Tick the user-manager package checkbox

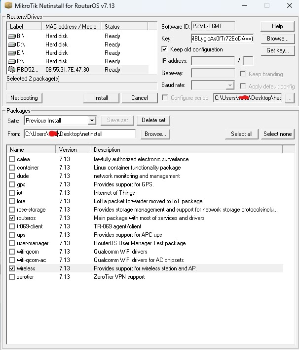click(12, 243)
